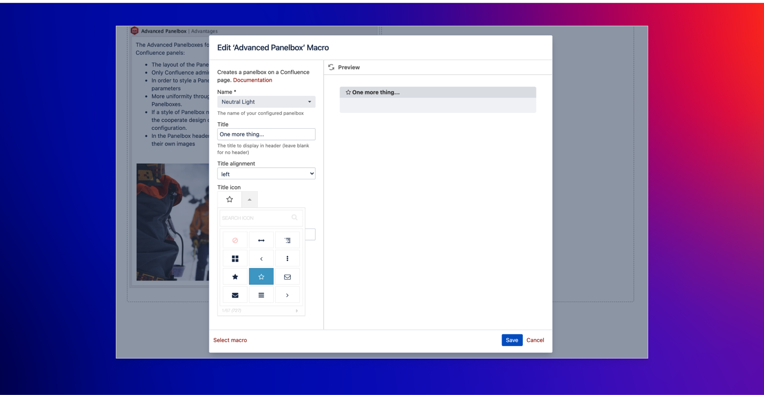The image size is (764, 395).
Task: Select the grid of squares icon
Action: (235, 258)
